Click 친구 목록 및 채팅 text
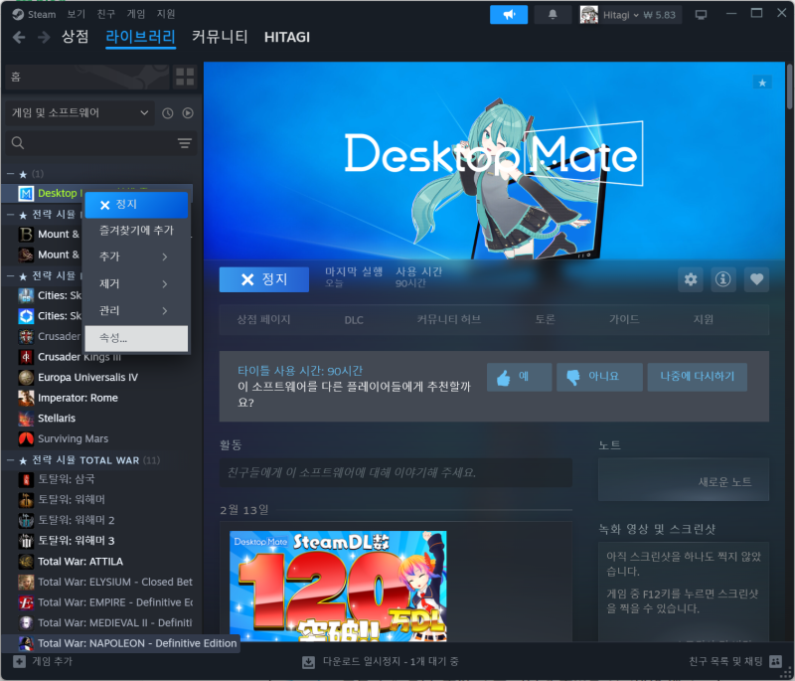 pyautogui.click(x=725, y=661)
